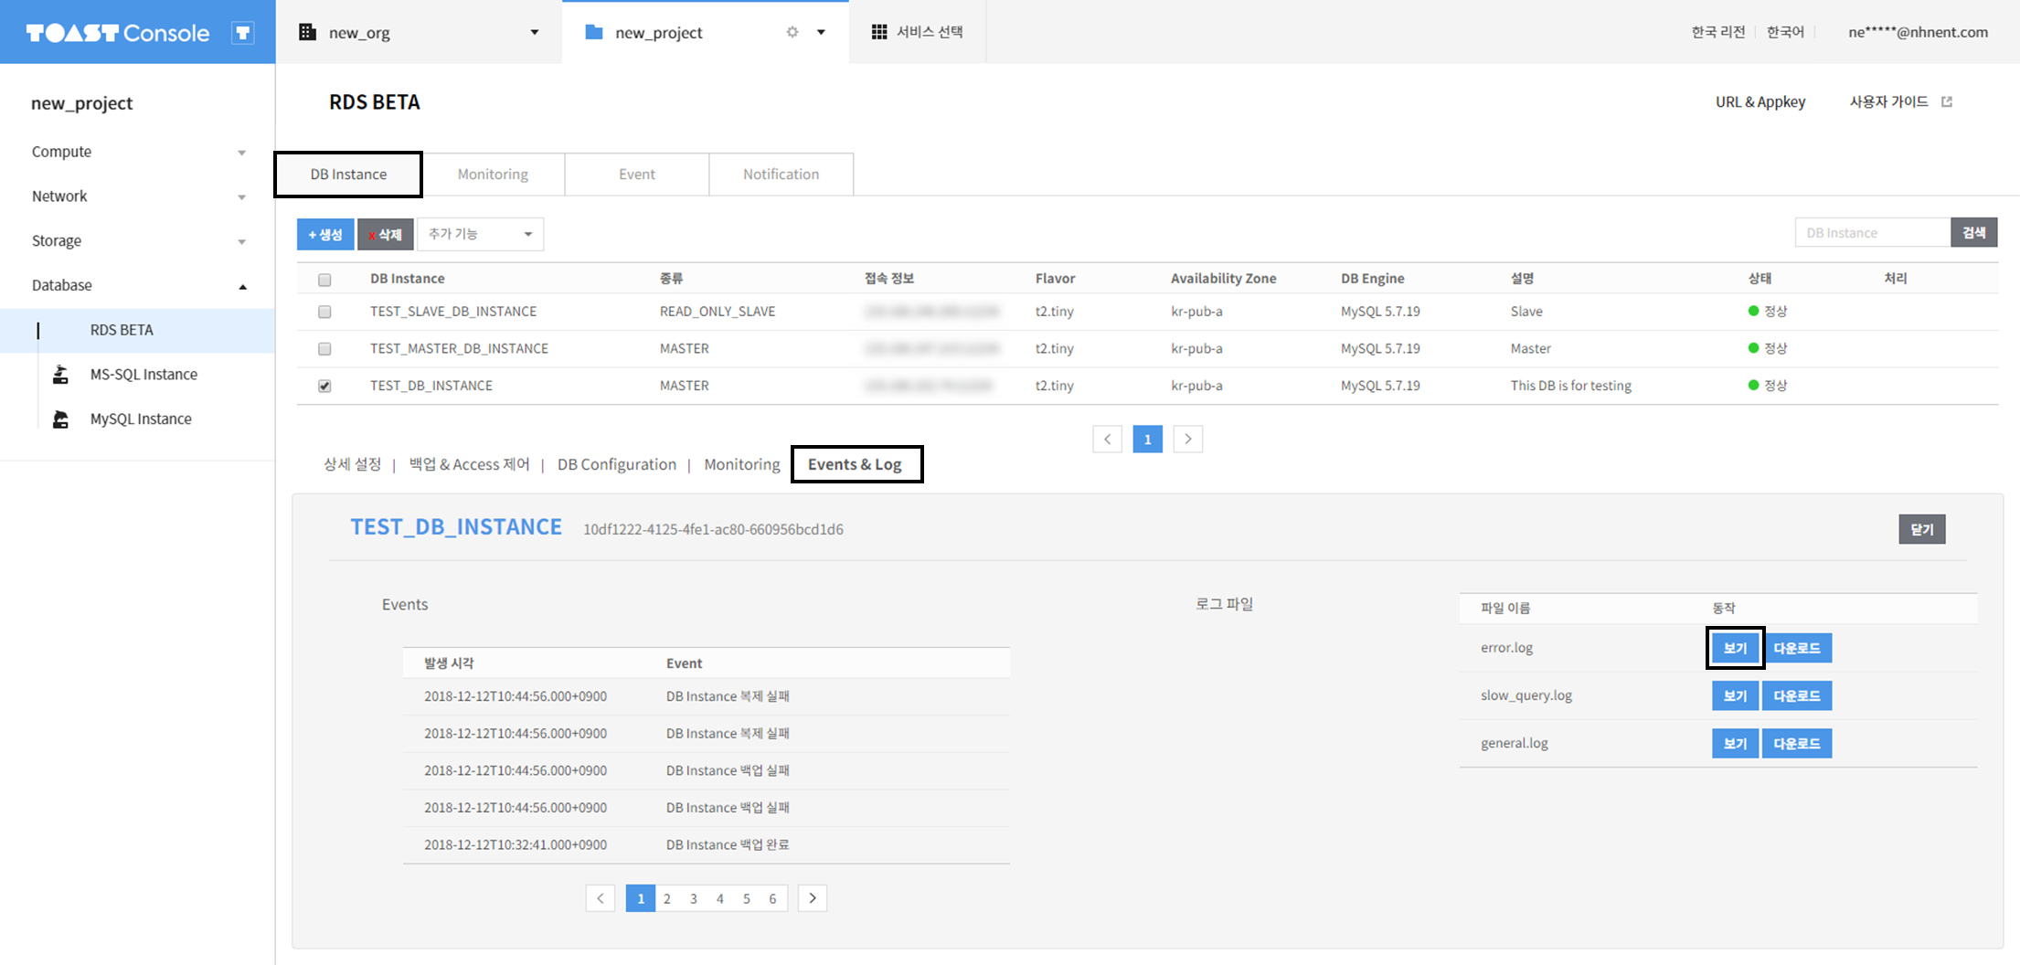
Task: Open the URL & Appkey link
Action: (x=1760, y=101)
